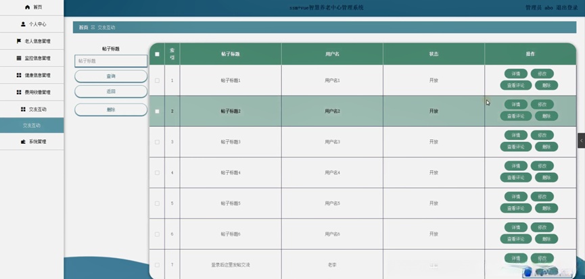This screenshot has height=279, width=585.
Task: Click the grid icon for 监控信息管理
Action: tap(19, 58)
